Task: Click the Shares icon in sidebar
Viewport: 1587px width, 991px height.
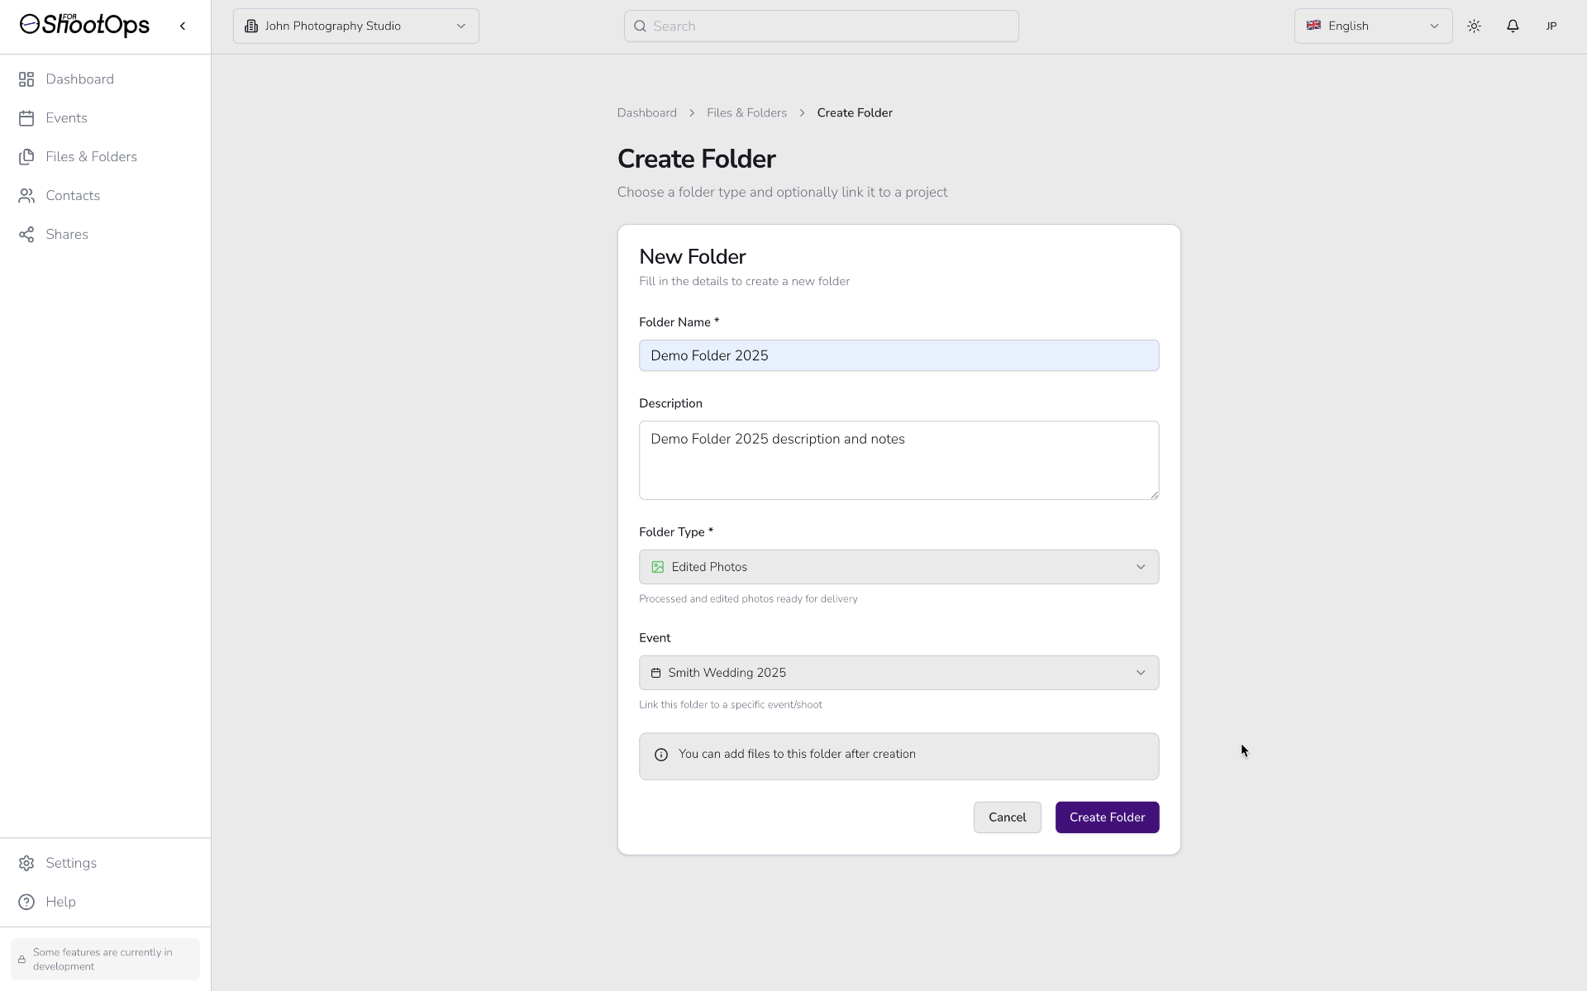Action: click(26, 235)
